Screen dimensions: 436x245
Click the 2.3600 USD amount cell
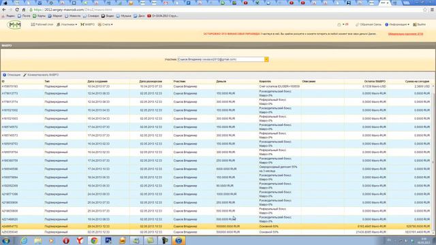(x=422, y=86)
